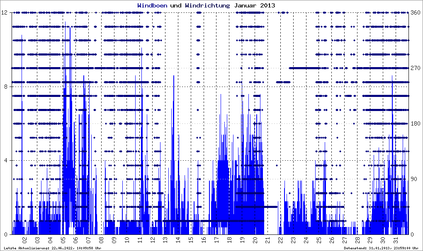The image size is (423, 251).
Task: Click the day label 05 on x-axis
Action: tap(63, 240)
